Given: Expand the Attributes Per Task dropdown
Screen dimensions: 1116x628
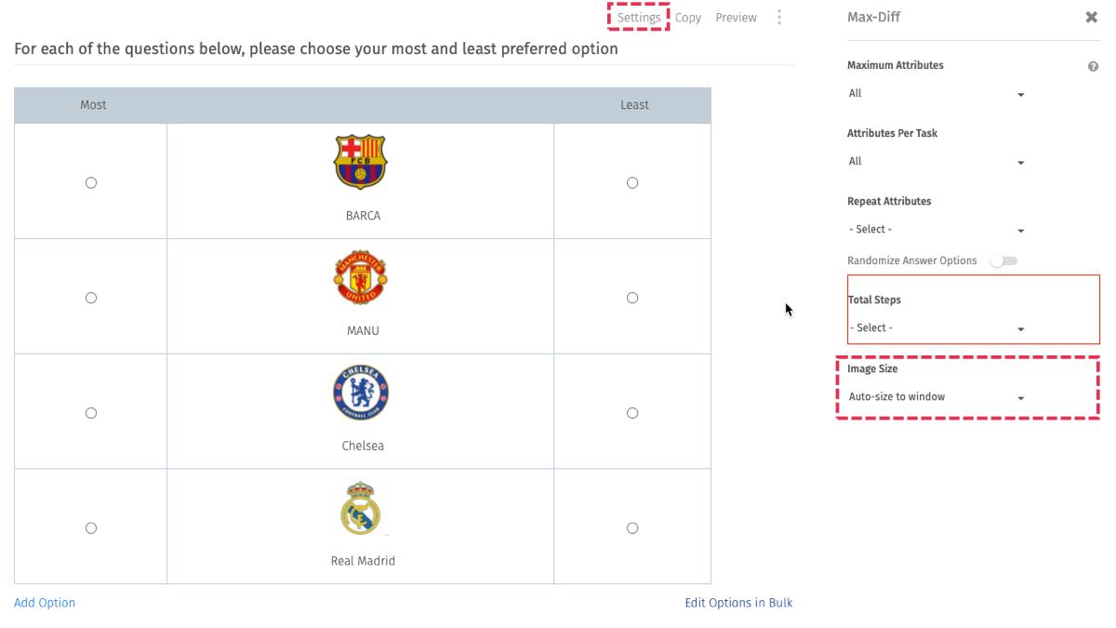Looking at the screenshot, I should click(936, 162).
